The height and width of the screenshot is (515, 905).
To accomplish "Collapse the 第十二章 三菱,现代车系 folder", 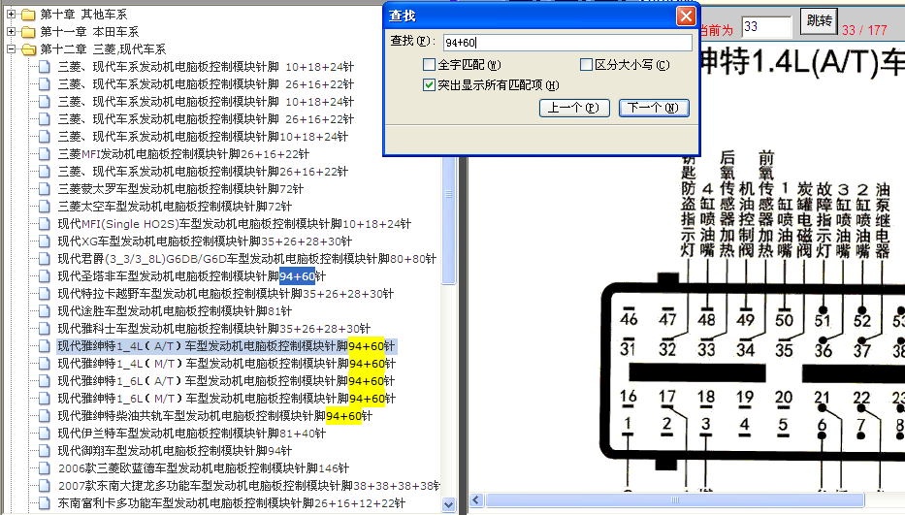I will 11,49.
